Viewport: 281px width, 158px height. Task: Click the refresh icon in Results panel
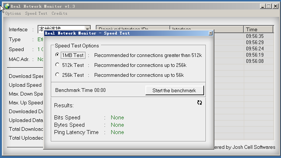[200, 103]
